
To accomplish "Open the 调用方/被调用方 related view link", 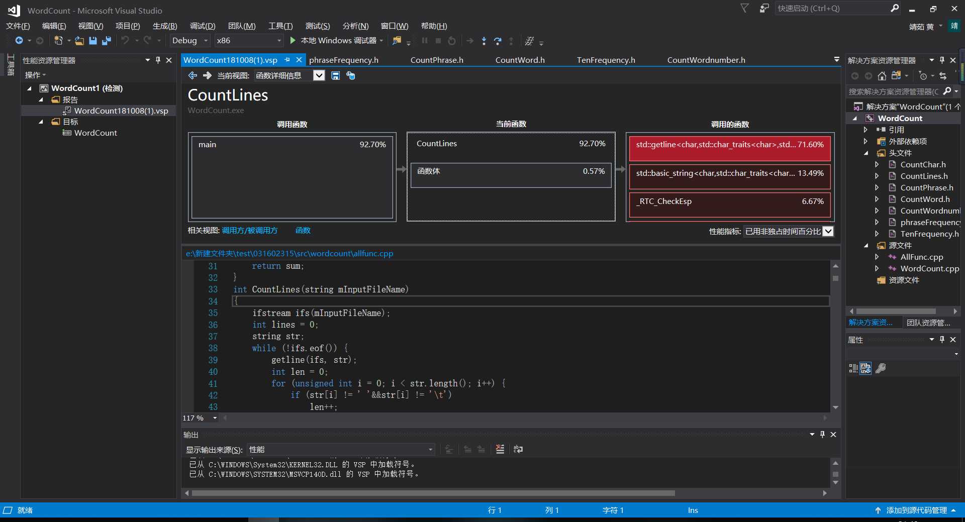I will click(250, 230).
